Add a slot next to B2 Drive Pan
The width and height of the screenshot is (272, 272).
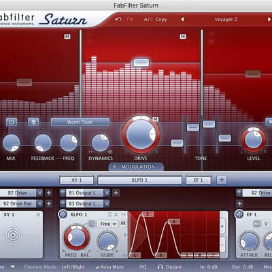(x=49, y=203)
